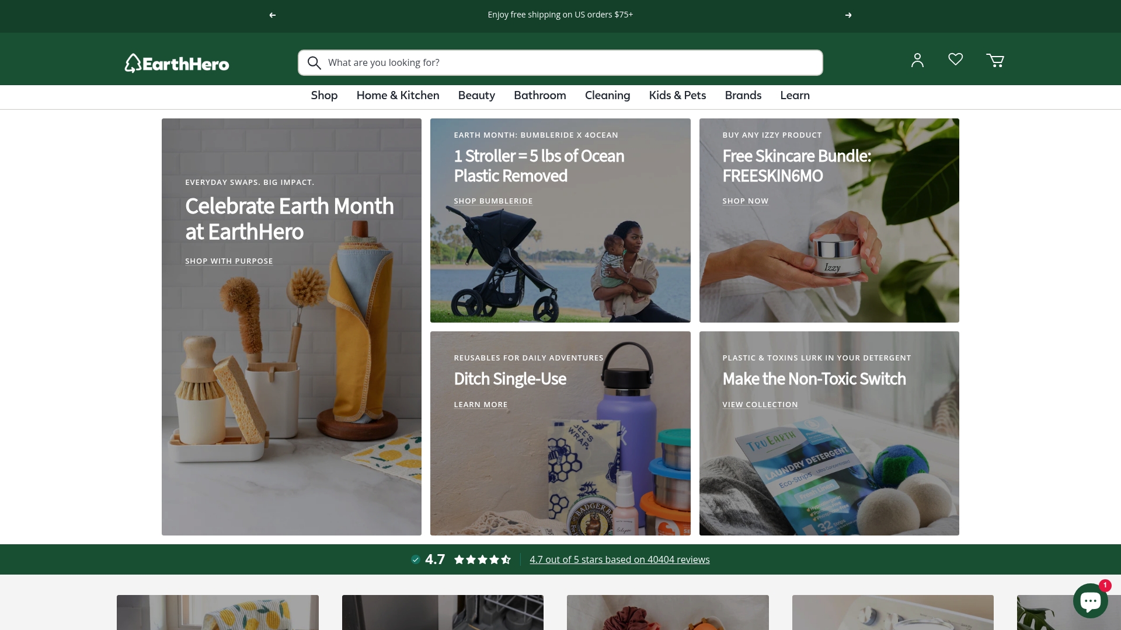Click the verified reviews checkmark badge
Screen dimensions: 1121x630
[416, 559]
